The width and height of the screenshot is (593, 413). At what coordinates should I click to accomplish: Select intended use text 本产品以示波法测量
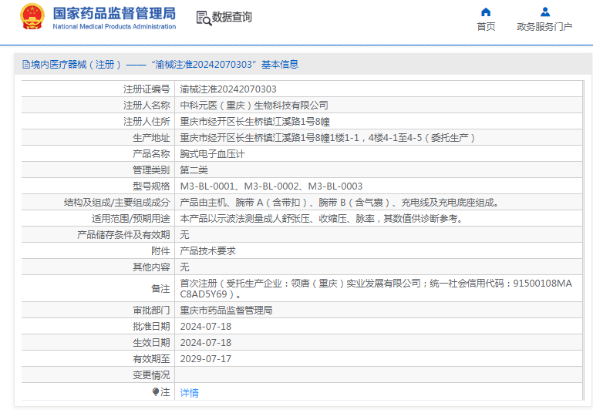322,219
